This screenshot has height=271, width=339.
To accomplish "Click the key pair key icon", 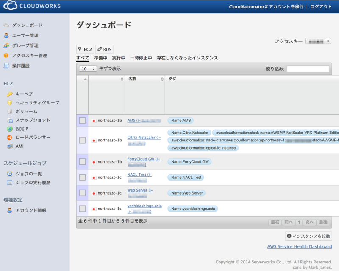I will (10, 94).
